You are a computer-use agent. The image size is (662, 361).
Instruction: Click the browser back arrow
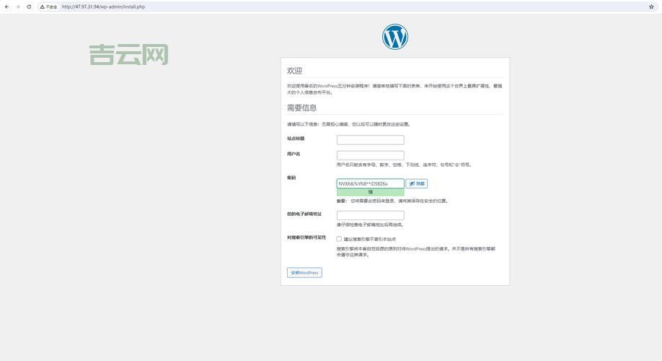pos(6,6)
